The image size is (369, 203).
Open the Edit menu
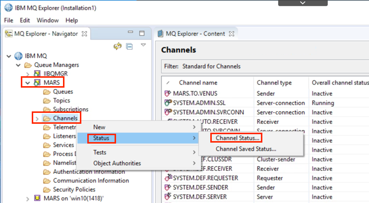[x=25, y=20]
